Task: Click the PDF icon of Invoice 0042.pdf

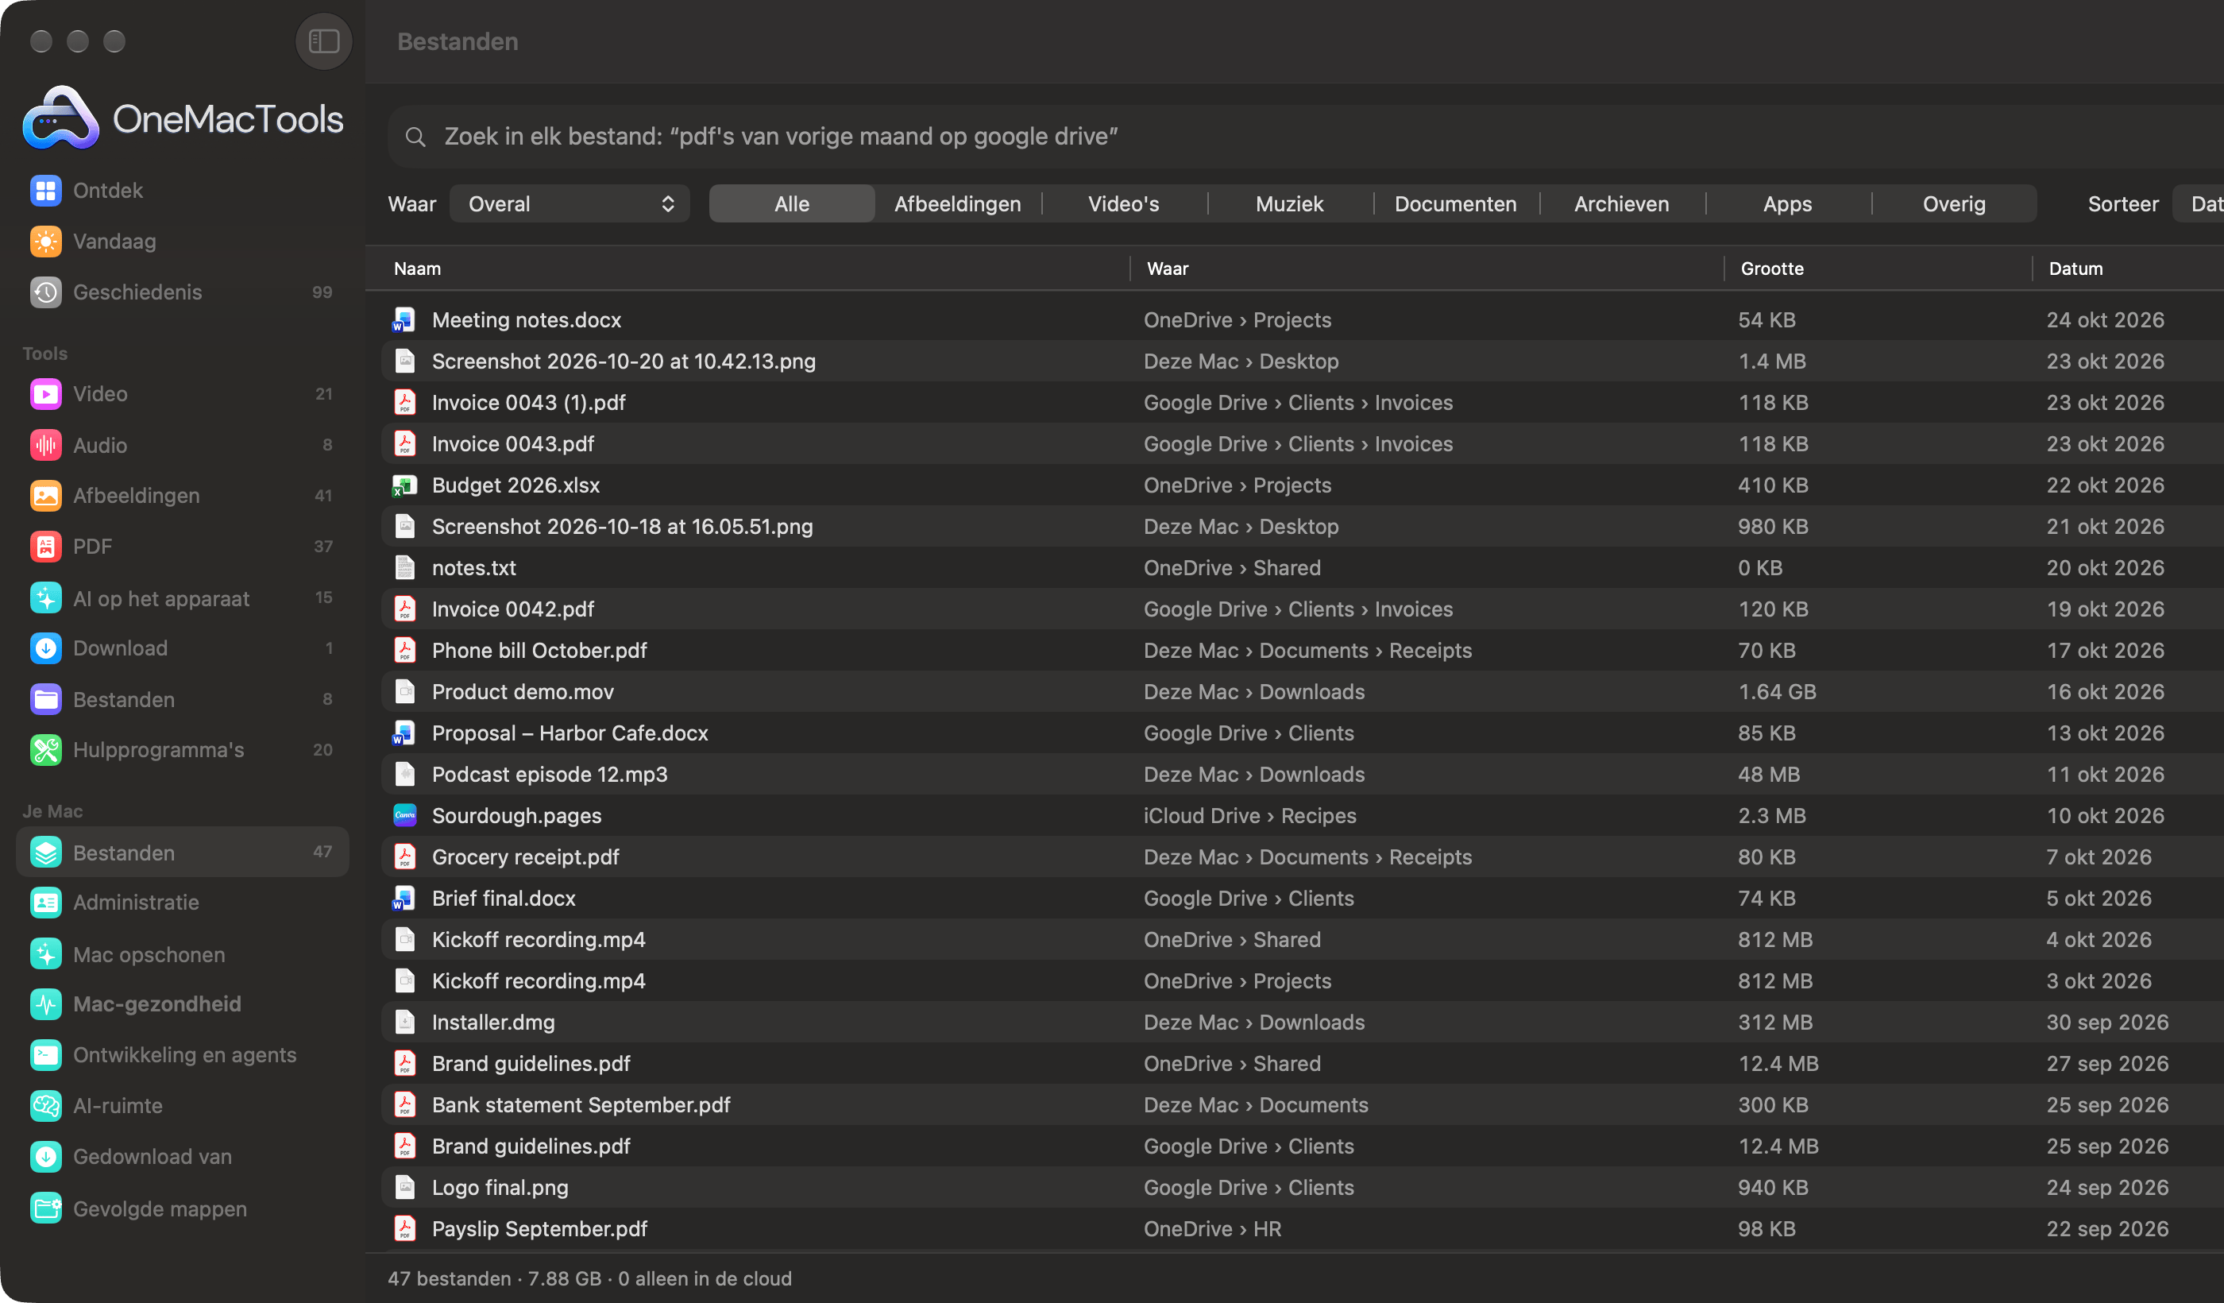Action: (x=404, y=609)
